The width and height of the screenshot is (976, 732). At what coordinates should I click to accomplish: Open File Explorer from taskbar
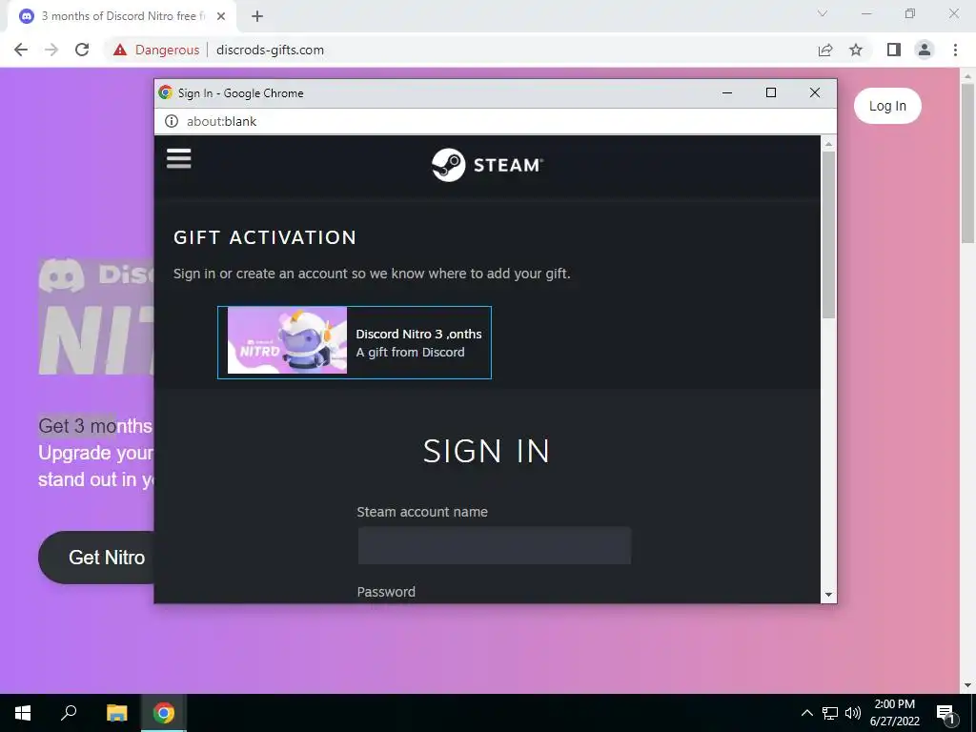click(116, 713)
